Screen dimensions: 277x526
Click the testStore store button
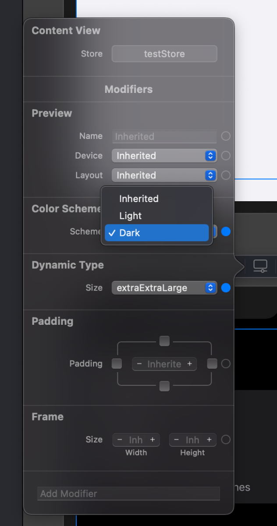coord(164,54)
